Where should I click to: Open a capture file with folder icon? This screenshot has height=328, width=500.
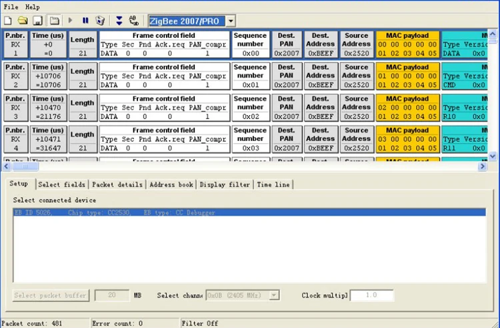point(23,21)
